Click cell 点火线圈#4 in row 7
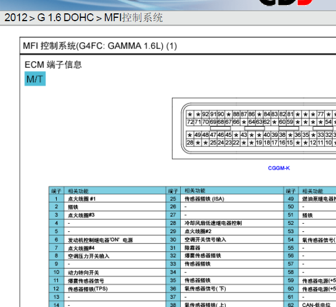This screenshot has height=307, width=336. click(x=115, y=248)
